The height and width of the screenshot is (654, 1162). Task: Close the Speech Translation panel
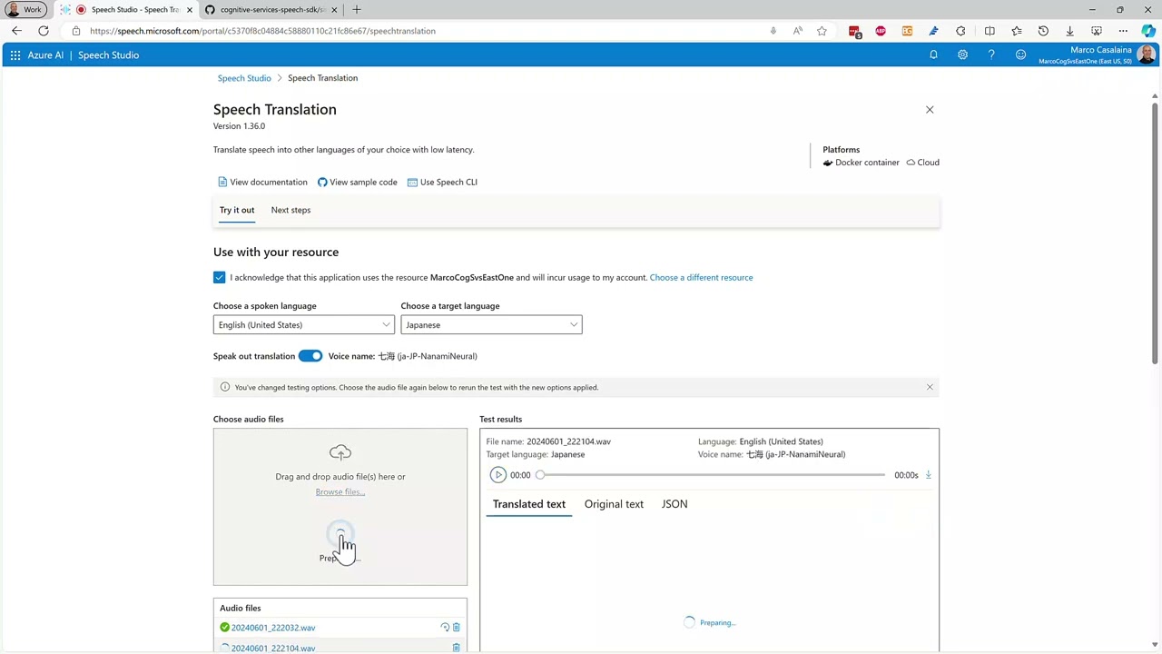[x=930, y=110]
